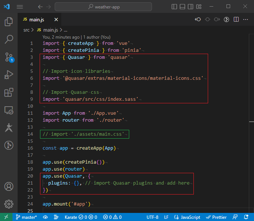Click src breadcrumb segment
The height and width of the screenshot is (221, 254).
tap(26, 30)
